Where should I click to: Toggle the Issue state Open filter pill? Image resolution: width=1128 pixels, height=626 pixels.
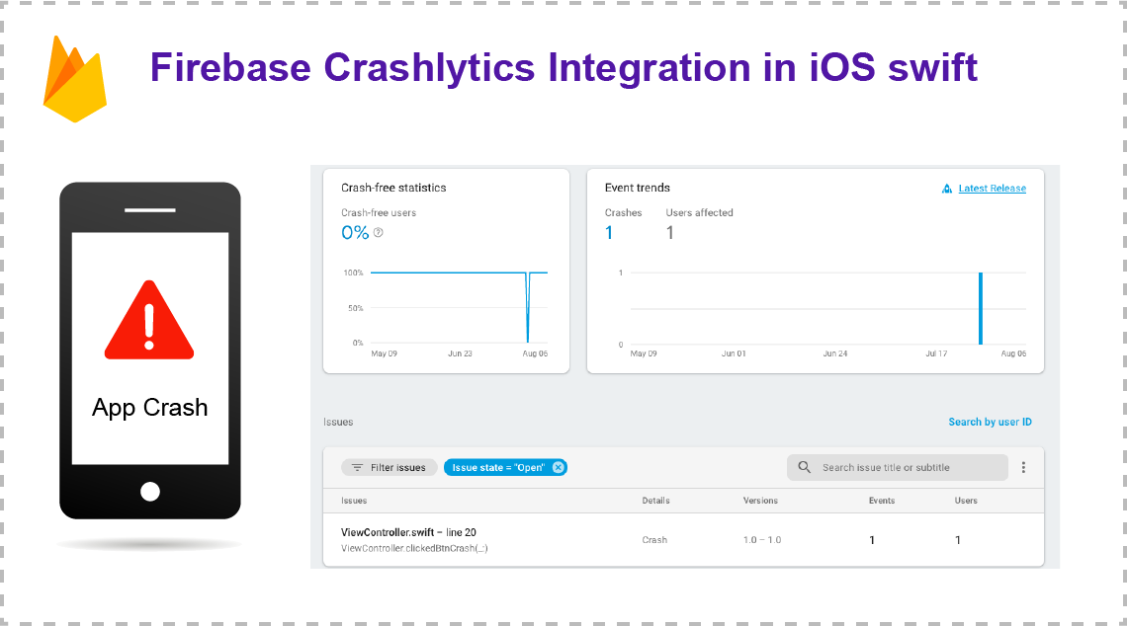[x=499, y=467]
